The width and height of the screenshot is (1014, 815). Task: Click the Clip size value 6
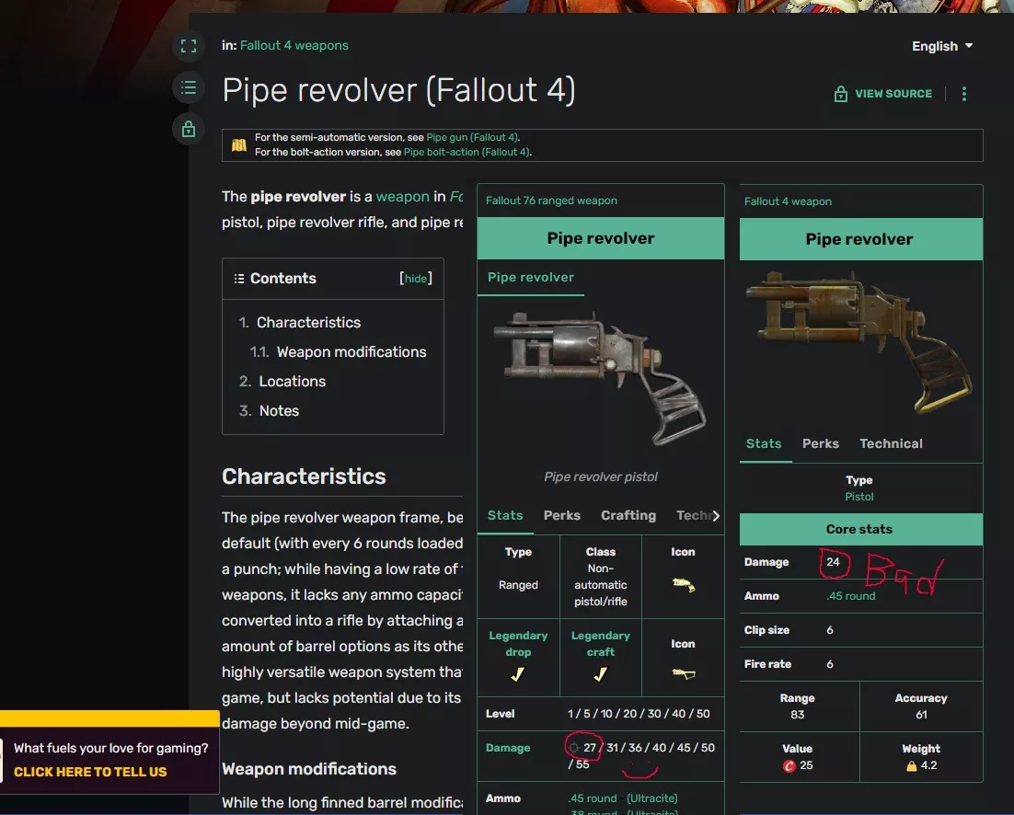point(830,630)
